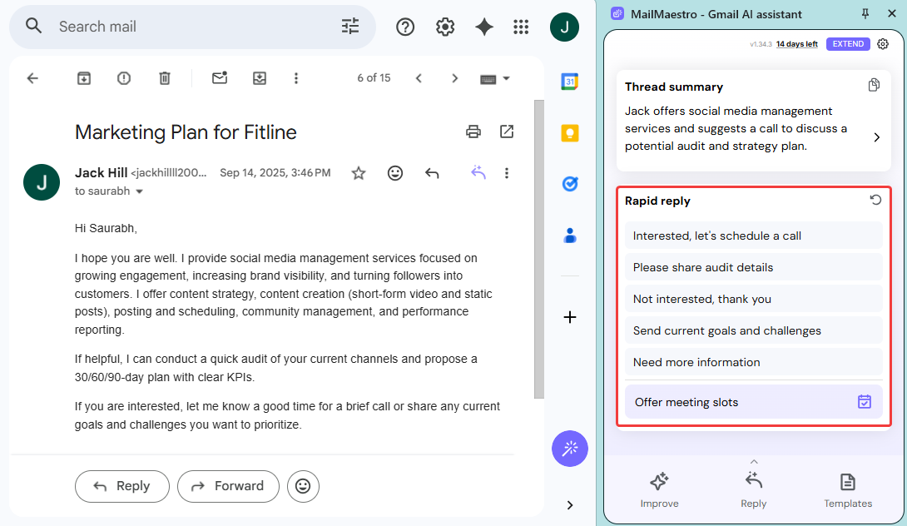Image resolution: width=907 pixels, height=526 pixels.
Task: Print the email conversation
Action: pyautogui.click(x=473, y=131)
